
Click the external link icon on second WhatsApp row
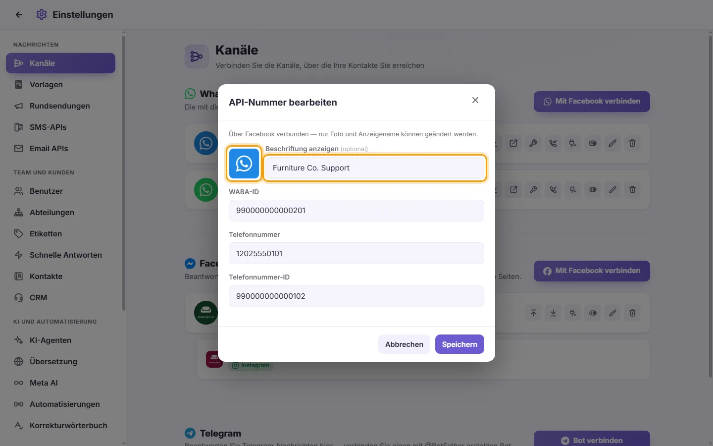[513, 189]
